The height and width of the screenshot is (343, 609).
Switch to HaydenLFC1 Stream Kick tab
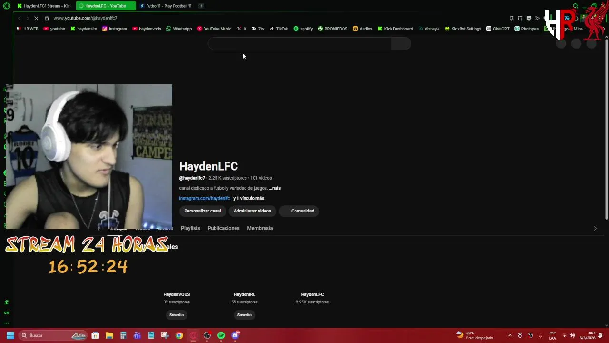click(44, 6)
